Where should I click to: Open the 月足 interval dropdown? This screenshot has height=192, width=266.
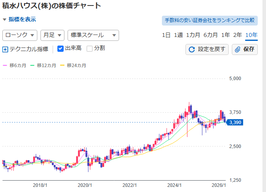click(52, 35)
